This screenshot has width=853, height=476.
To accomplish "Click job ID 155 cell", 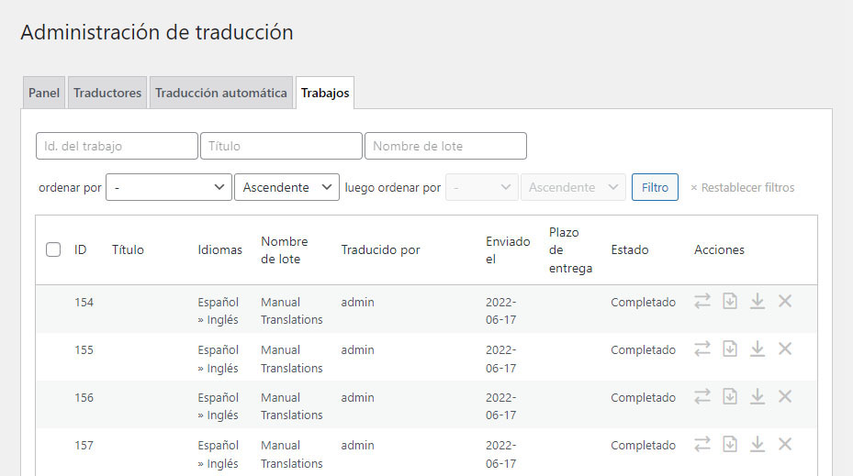I will coord(84,350).
